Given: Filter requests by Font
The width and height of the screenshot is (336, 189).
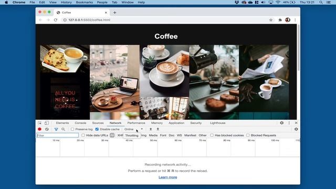Looking at the screenshot, I should click(x=163, y=135).
